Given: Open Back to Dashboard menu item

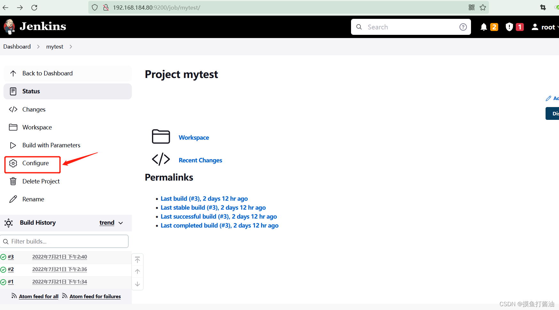Looking at the screenshot, I should click(68, 74).
